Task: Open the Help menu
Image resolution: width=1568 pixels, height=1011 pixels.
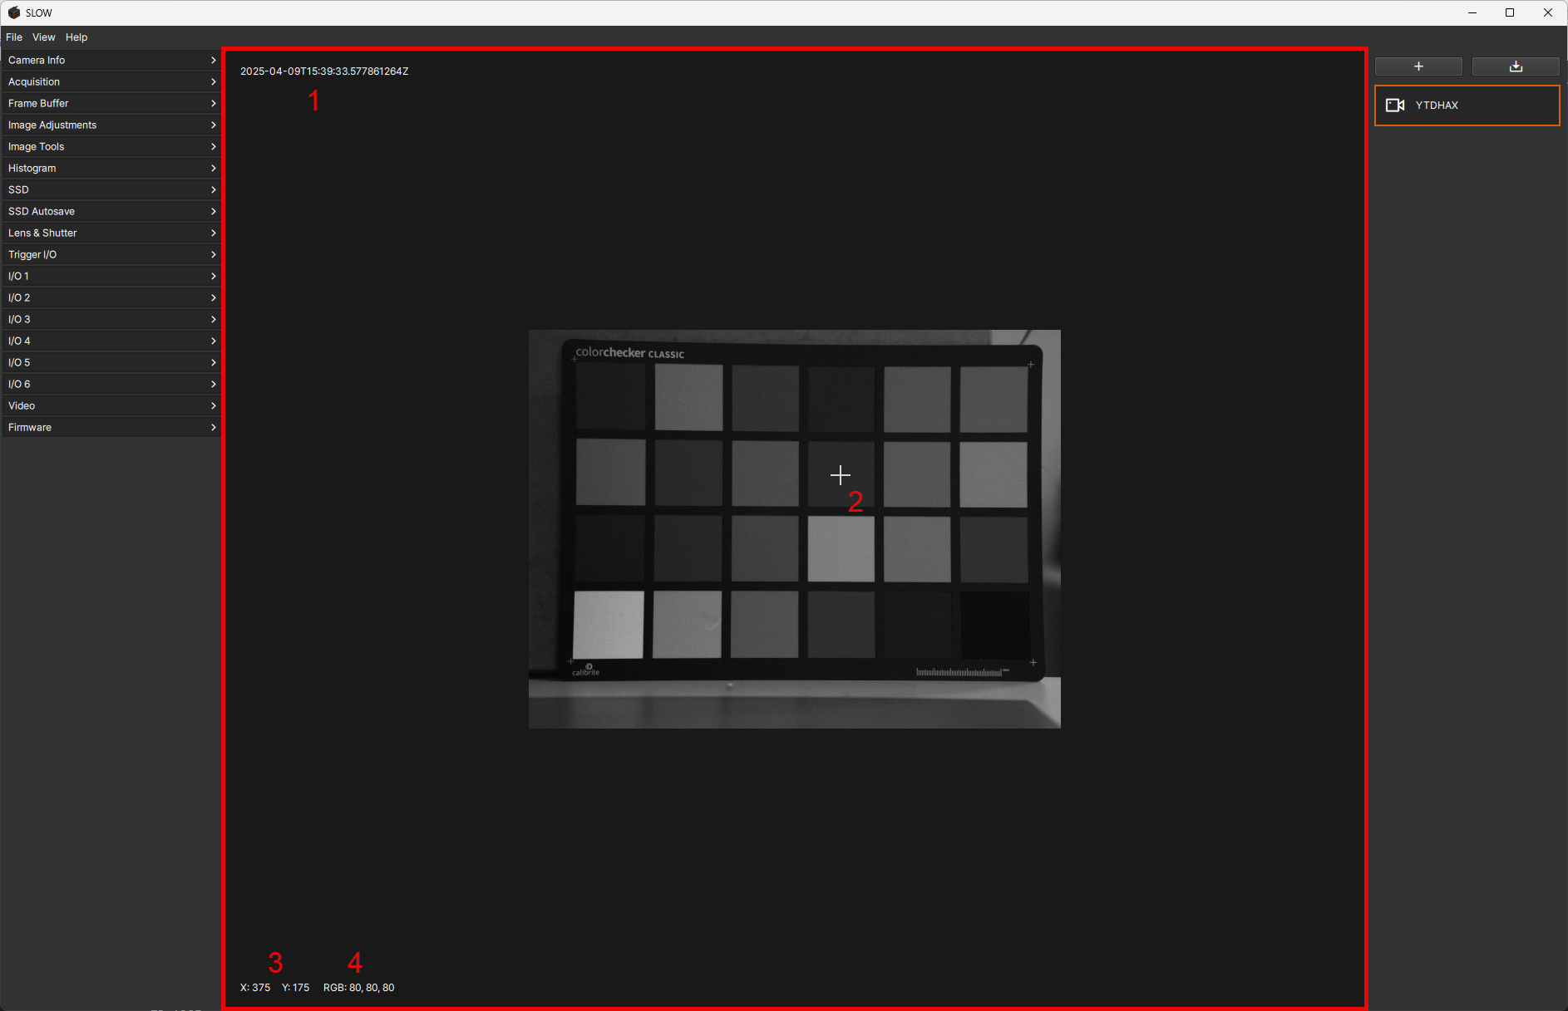Action: pos(76,37)
